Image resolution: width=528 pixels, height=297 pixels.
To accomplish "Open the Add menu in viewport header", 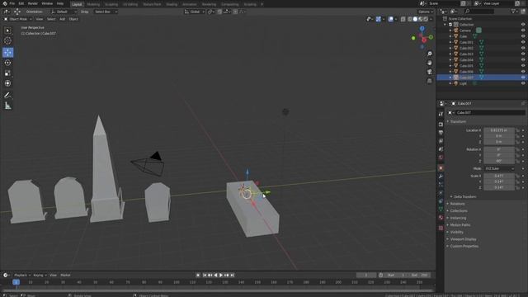I will point(63,19).
